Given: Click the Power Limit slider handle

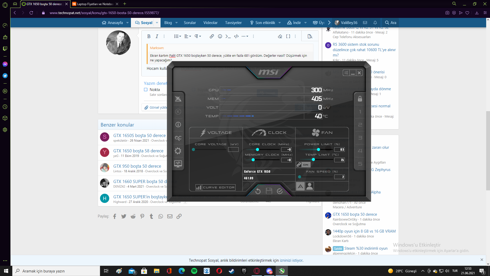Looking at the screenshot, I should [x=318, y=149].
